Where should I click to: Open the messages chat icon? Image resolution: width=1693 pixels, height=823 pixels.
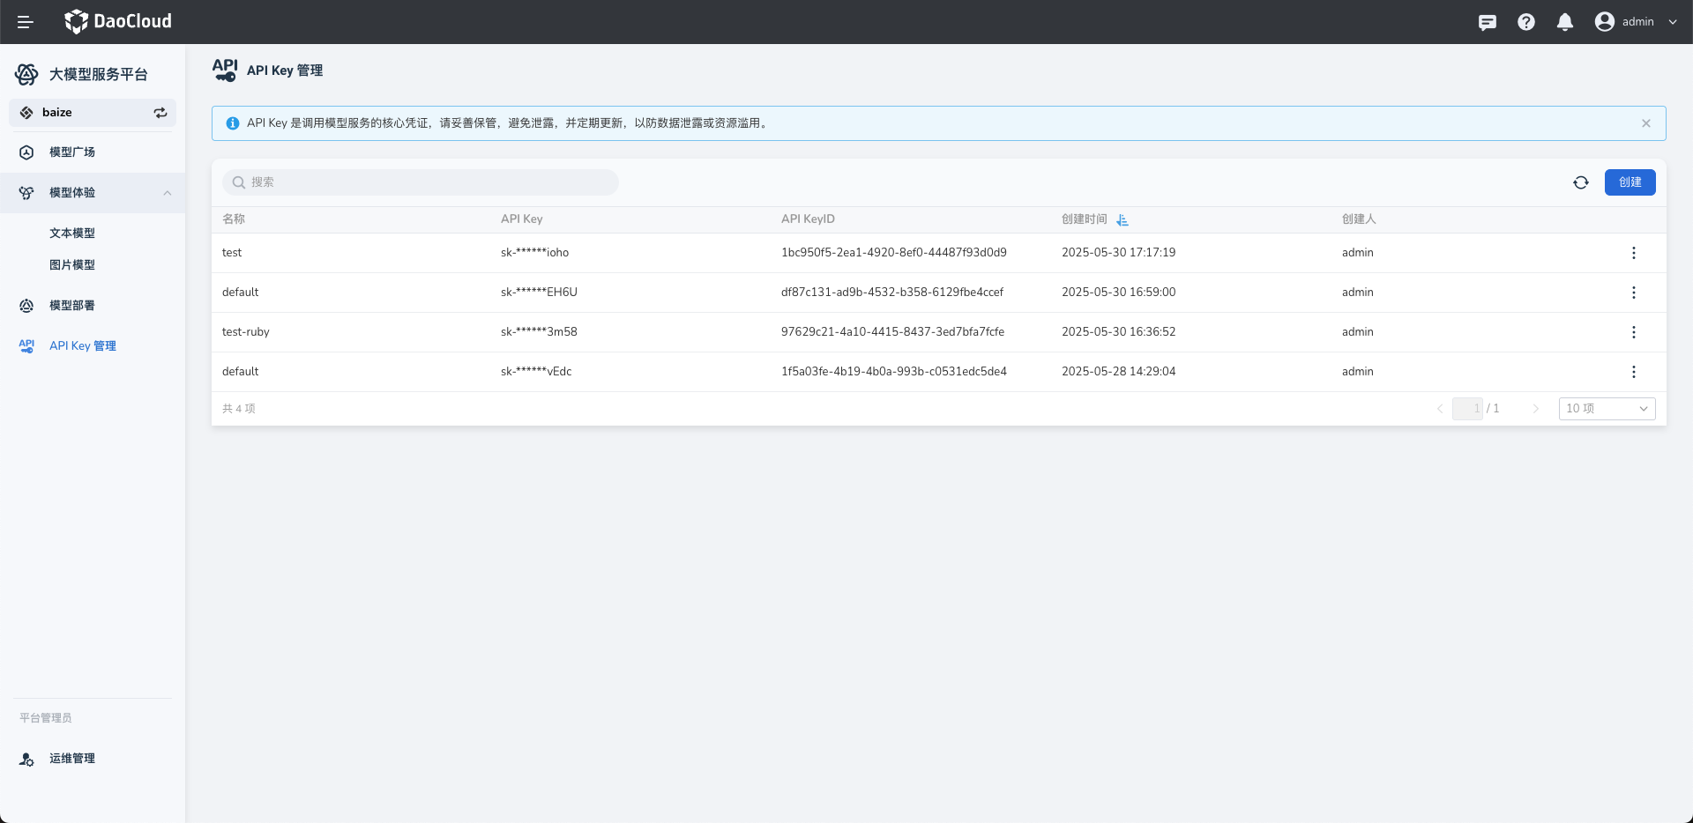tap(1487, 22)
